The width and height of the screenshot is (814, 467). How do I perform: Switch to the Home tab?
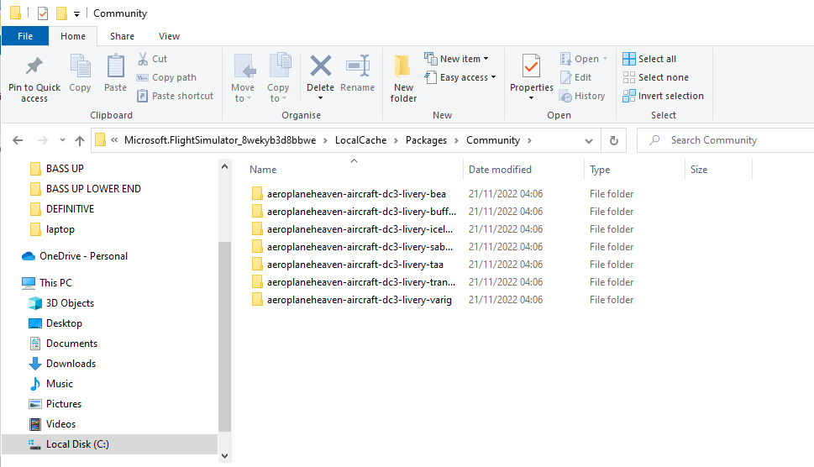coord(73,36)
